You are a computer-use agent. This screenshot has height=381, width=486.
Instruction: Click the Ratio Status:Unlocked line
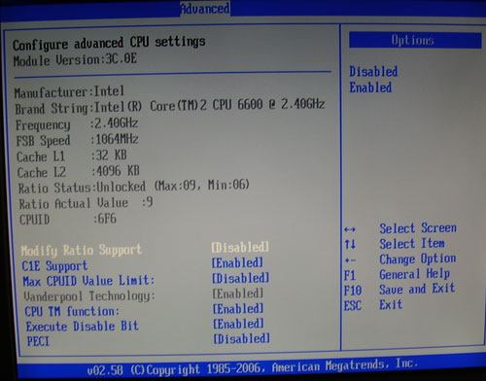click(x=134, y=187)
